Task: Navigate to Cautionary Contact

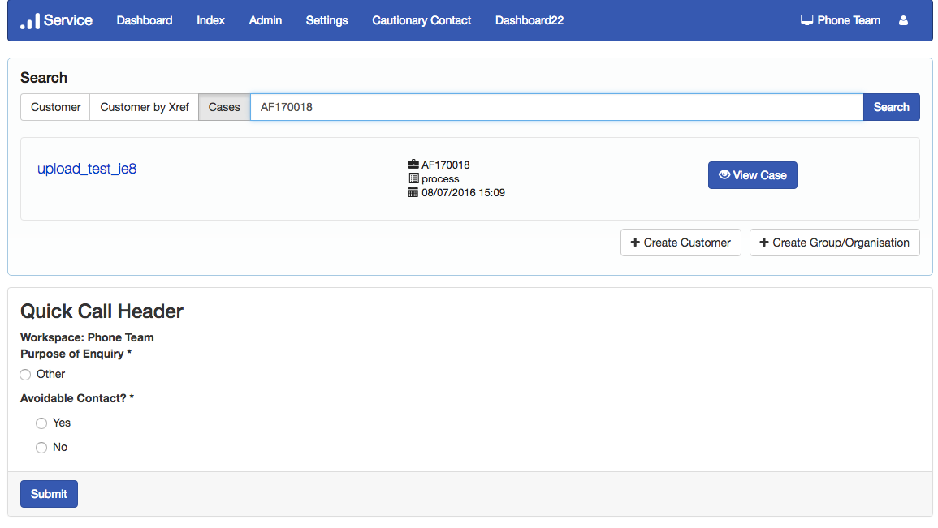Action: click(x=421, y=20)
